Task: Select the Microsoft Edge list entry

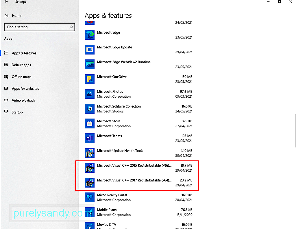Action: (138, 35)
